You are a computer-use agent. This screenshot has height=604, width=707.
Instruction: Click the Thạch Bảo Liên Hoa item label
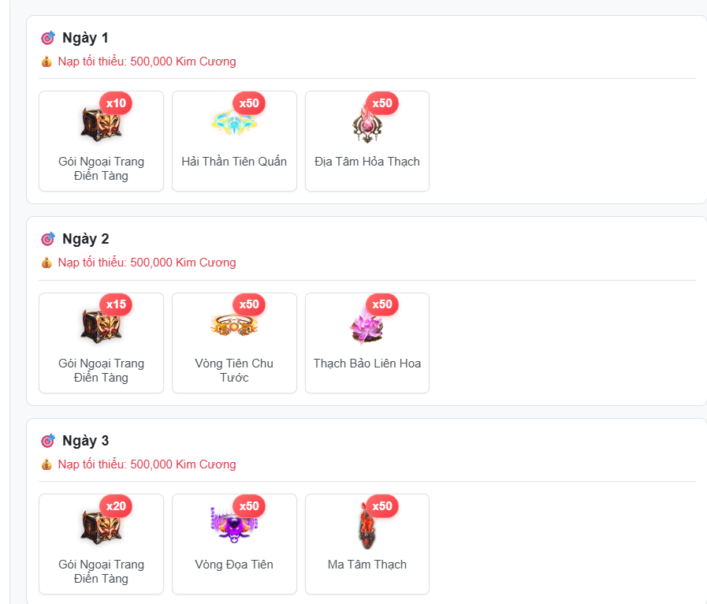coord(367,364)
